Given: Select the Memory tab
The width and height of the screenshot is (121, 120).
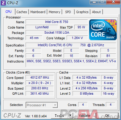Looking at the screenshot, I should 54,12.
